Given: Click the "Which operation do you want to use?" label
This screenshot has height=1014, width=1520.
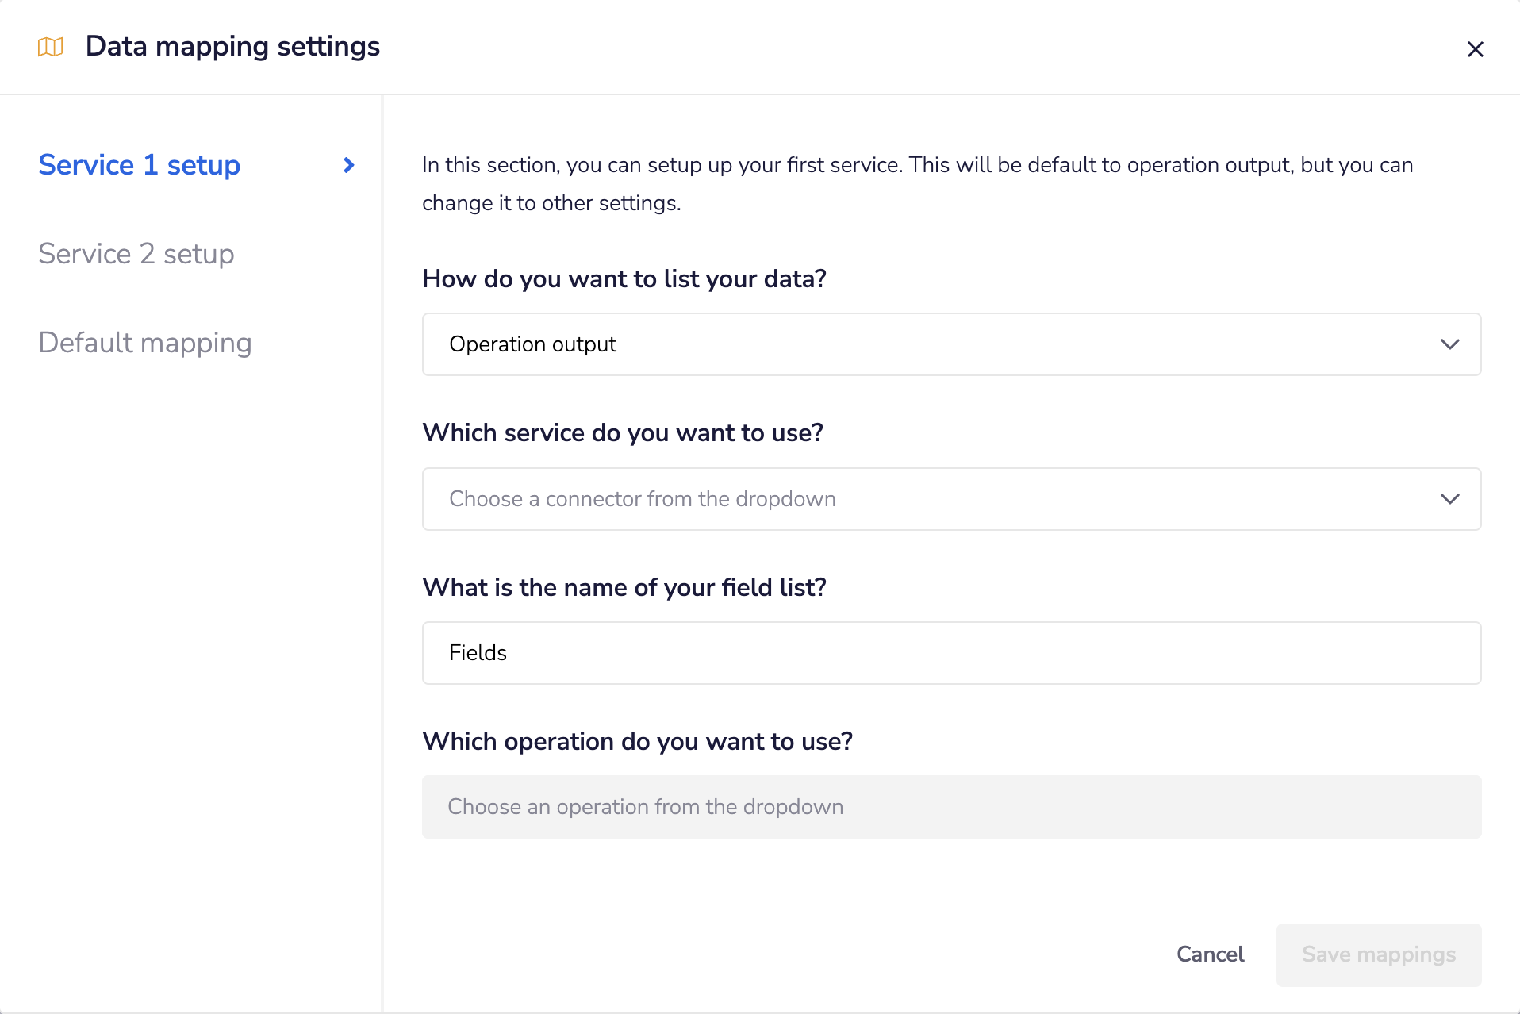Looking at the screenshot, I should point(637,742).
